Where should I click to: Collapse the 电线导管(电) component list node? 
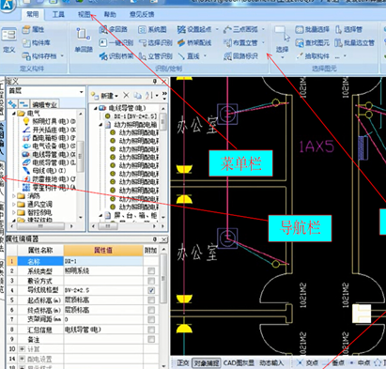(x=95, y=108)
